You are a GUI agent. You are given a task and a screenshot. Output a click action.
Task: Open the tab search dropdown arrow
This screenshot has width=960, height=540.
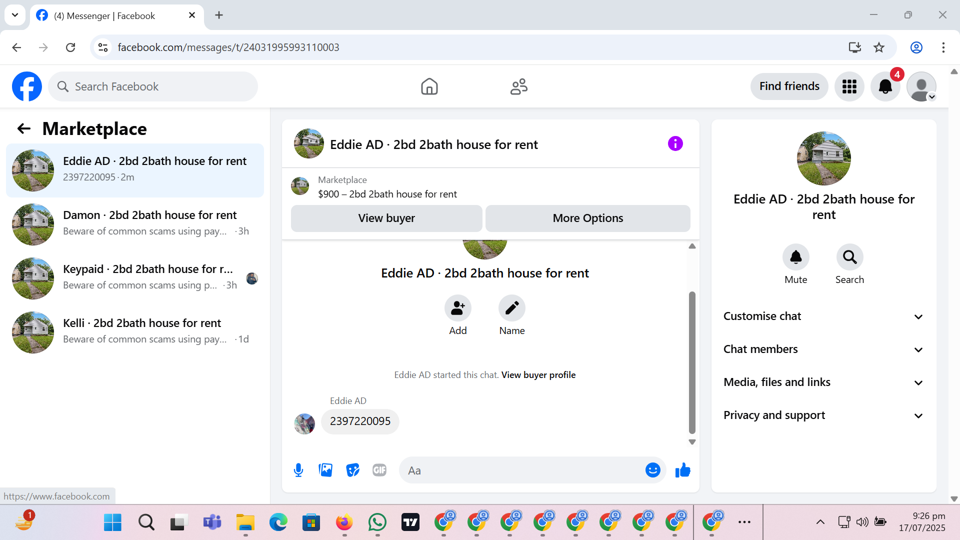pos(15,15)
